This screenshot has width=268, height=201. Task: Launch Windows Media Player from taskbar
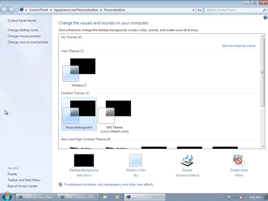(118, 197)
